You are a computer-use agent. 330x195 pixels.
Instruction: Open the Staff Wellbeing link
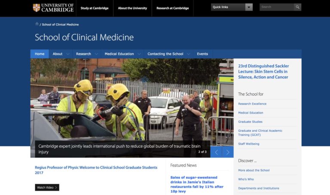click(x=249, y=144)
